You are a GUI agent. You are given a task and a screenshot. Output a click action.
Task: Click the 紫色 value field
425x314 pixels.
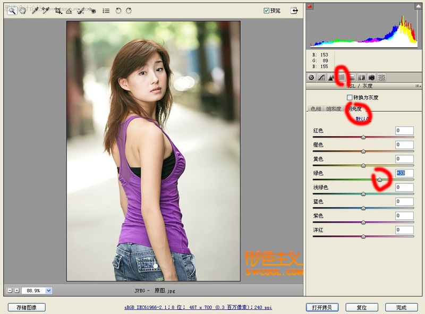tap(404, 216)
